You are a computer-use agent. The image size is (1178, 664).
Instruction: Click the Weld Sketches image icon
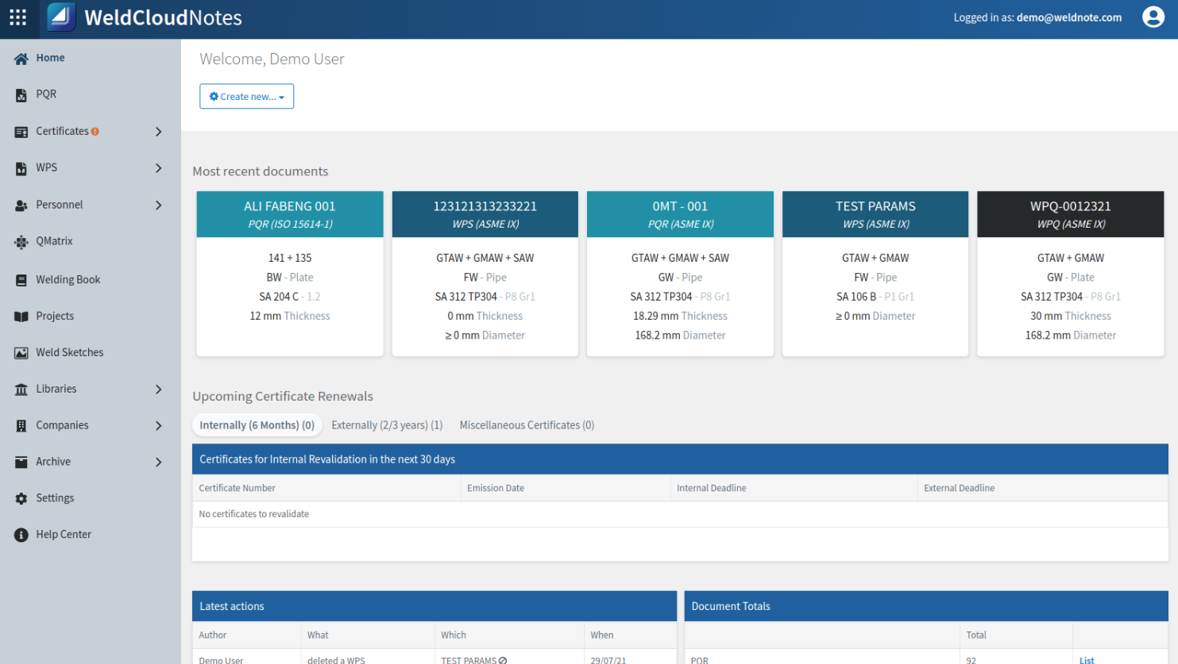click(x=21, y=353)
